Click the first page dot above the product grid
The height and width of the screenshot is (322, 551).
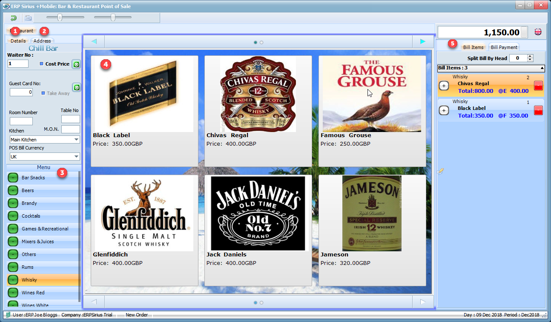point(255,43)
